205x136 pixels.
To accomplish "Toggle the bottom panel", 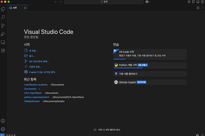I will [198, 2].
